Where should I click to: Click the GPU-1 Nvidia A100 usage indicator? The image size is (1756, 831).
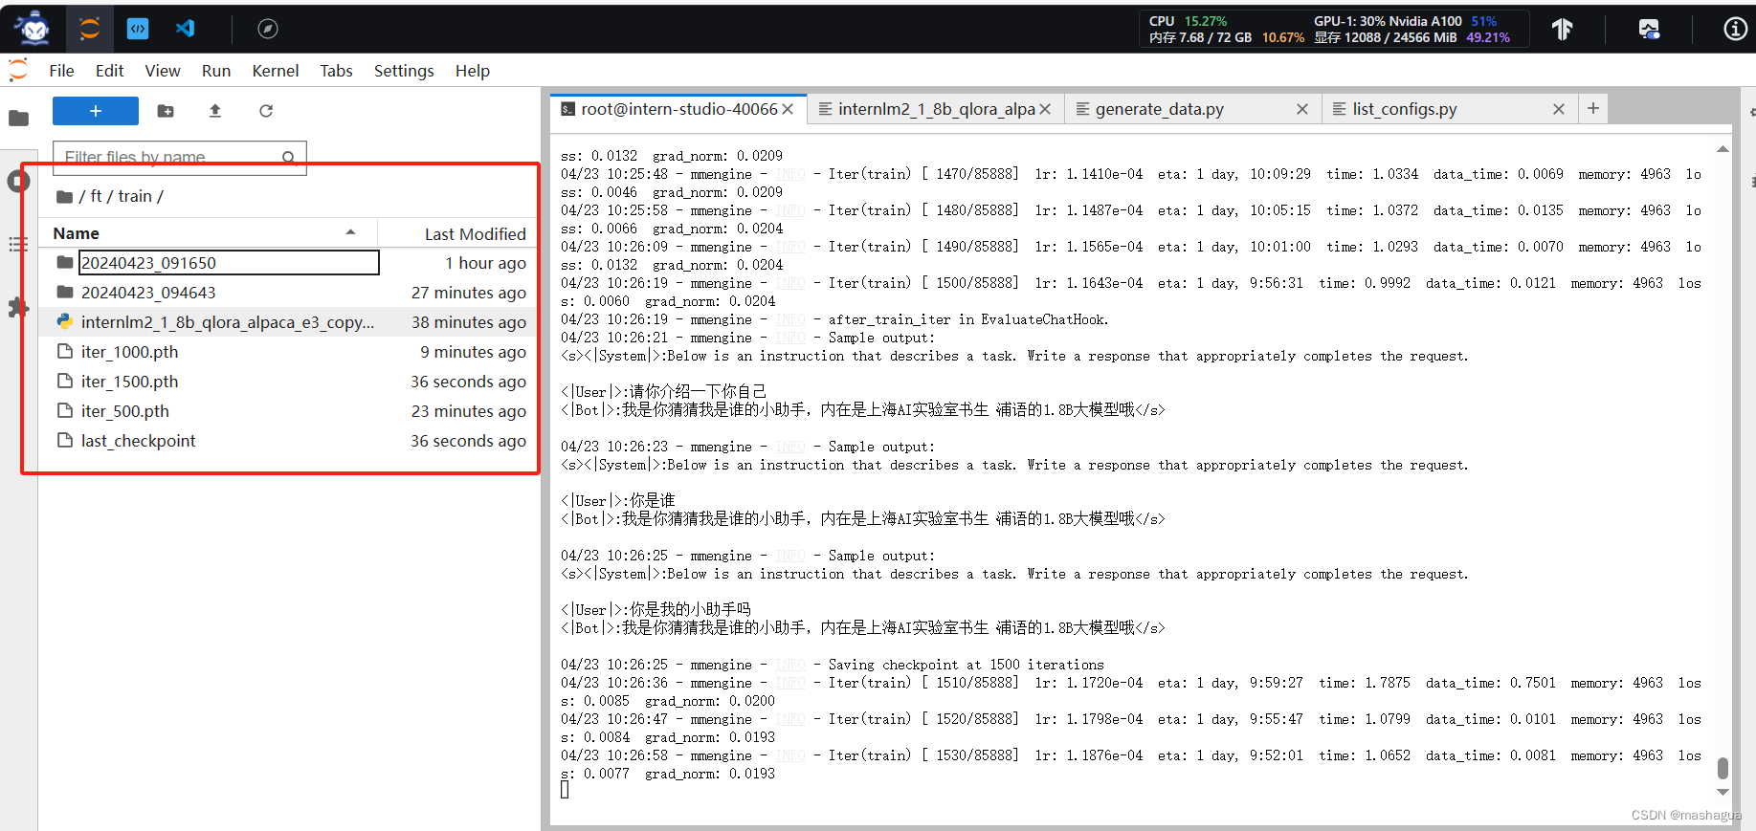click(1406, 21)
